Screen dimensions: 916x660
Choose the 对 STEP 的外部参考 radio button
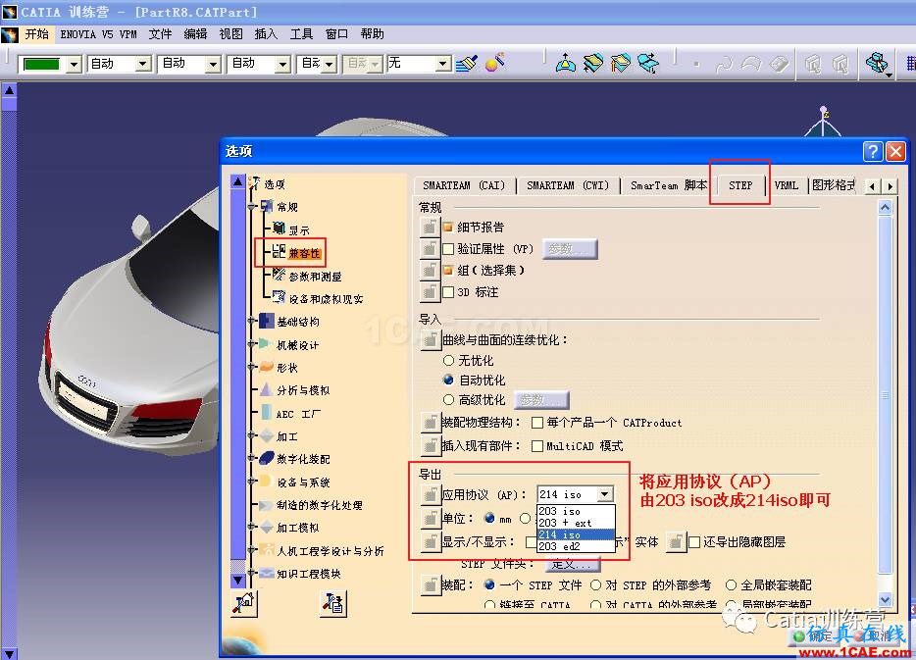coord(596,584)
